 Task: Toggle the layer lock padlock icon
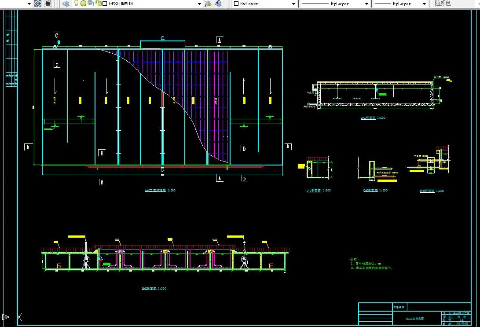98,4
